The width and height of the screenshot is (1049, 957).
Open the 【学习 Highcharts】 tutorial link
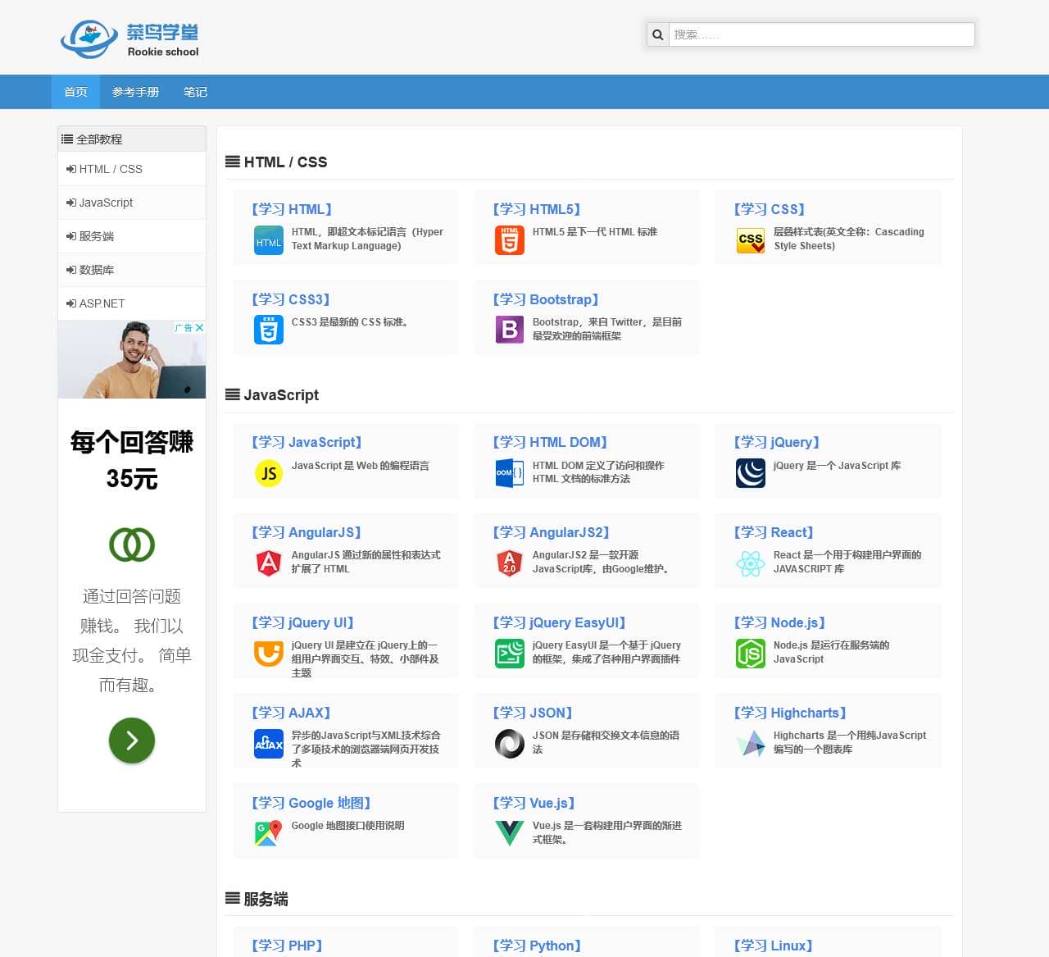pyautogui.click(x=790, y=713)
